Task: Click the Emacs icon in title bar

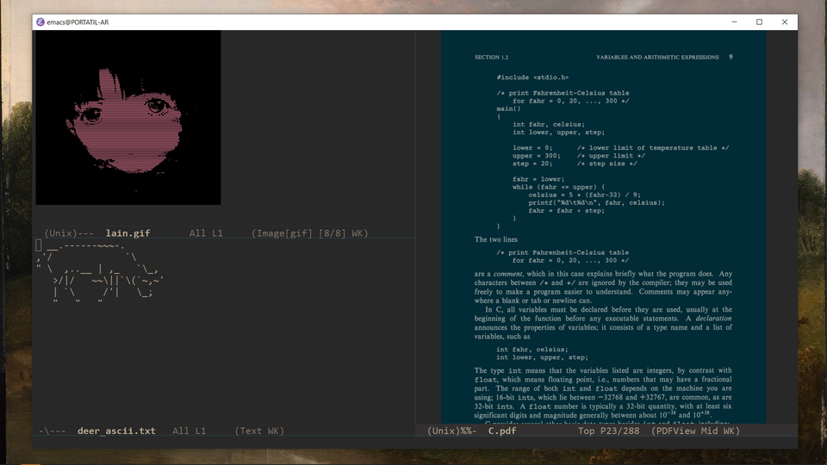Action: pyautogui.click(x=40, y=22)
